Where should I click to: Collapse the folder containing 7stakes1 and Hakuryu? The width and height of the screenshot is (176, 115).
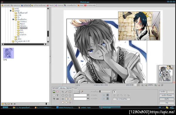click(x=13, y=20)
